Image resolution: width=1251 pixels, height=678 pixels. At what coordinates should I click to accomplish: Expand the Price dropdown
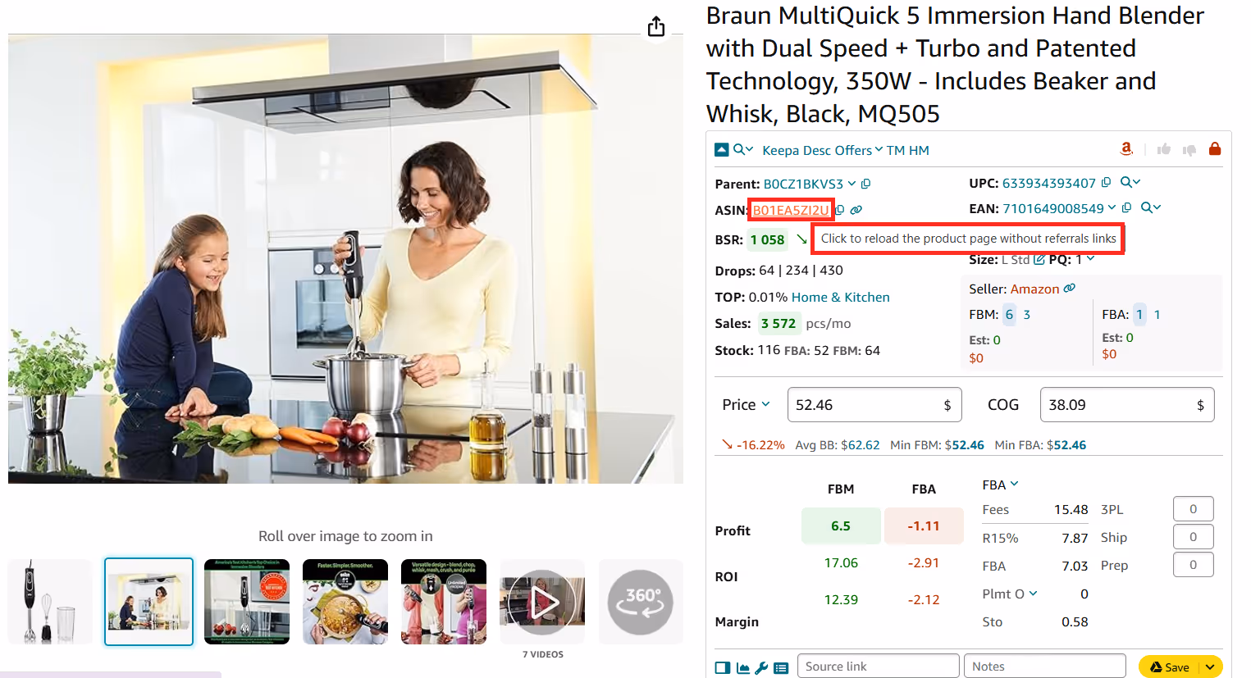click(746, 404)
